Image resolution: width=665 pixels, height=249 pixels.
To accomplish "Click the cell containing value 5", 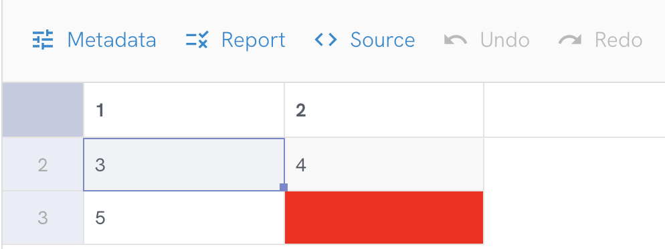I will [184, 218].
